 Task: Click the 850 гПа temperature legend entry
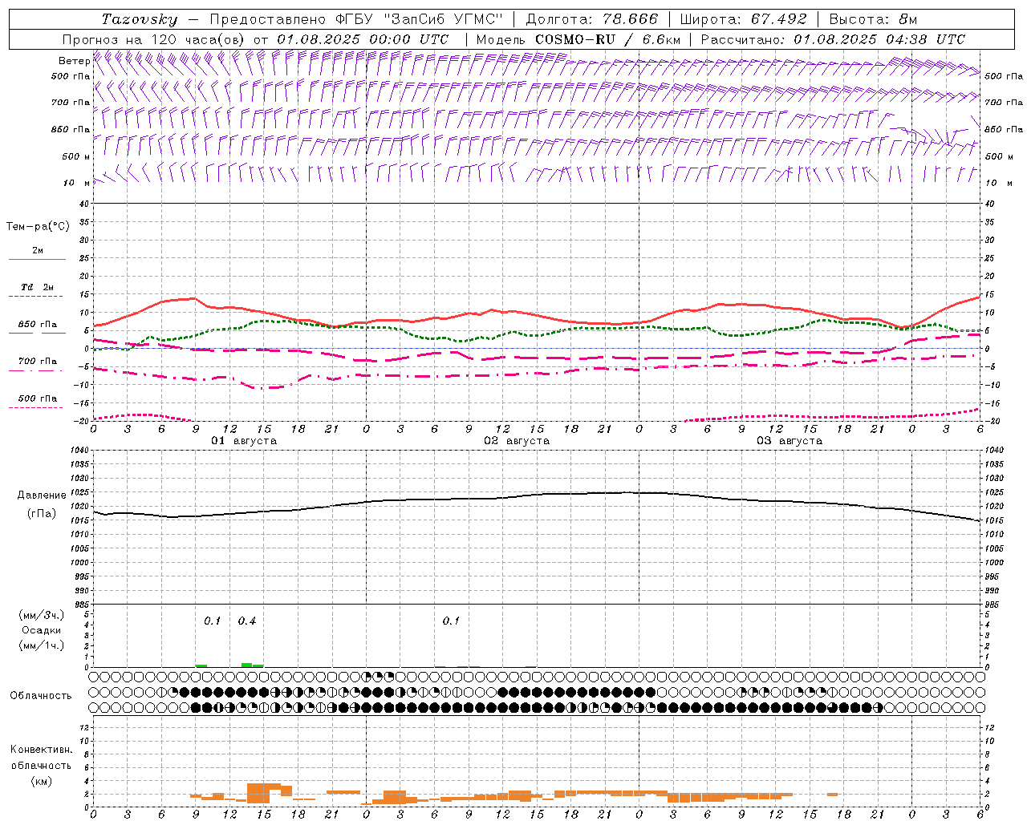tap(37, 328)
